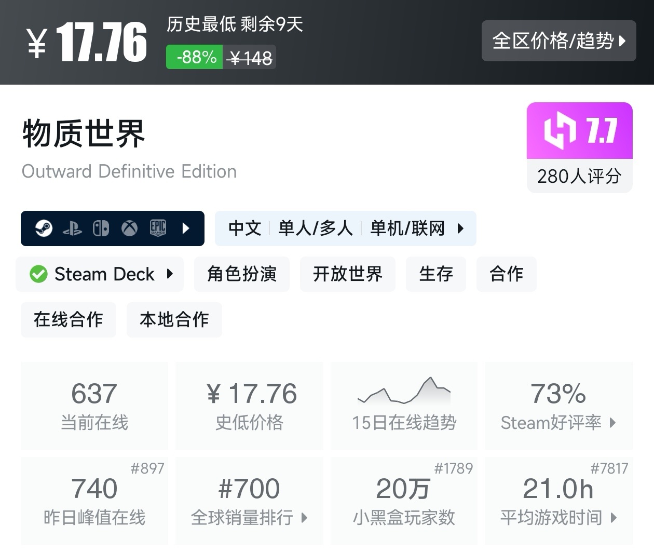This screenshot has height=552, width=654.
Task: Select the 角色扮演 tag
Action: click(x=242, y=274)
